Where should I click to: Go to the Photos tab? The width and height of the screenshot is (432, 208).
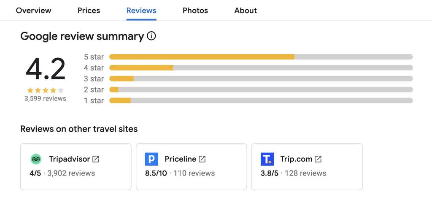pos(195,11)
